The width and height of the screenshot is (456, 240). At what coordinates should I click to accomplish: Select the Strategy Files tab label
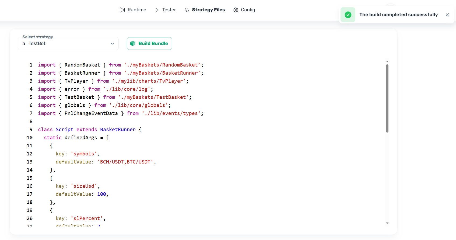208,10
